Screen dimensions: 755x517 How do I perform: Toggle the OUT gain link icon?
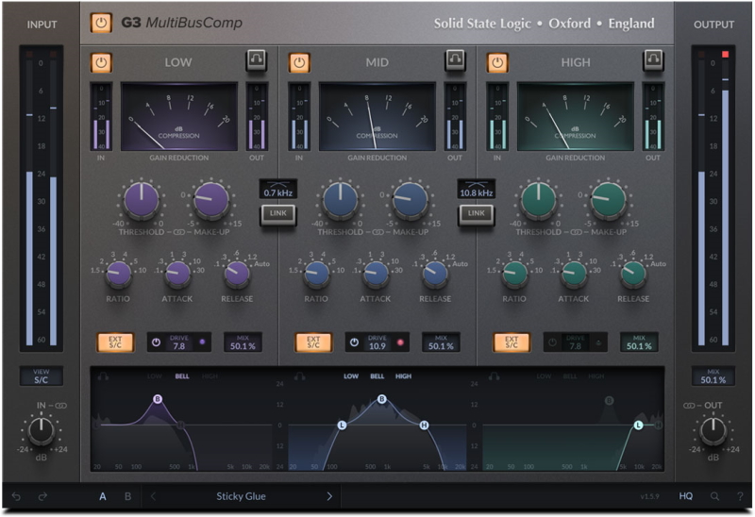689,406
